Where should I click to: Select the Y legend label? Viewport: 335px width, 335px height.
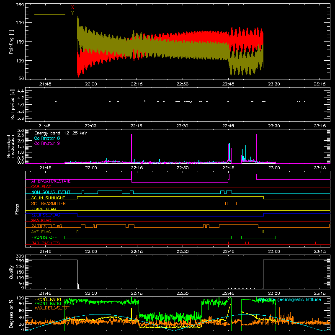72,13
